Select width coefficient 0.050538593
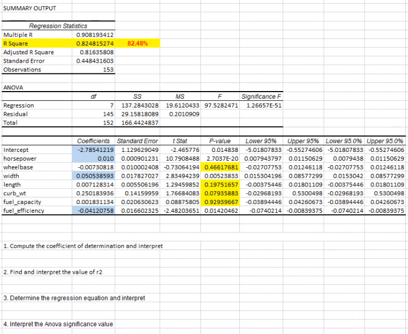408x334 pixels. 95,176
